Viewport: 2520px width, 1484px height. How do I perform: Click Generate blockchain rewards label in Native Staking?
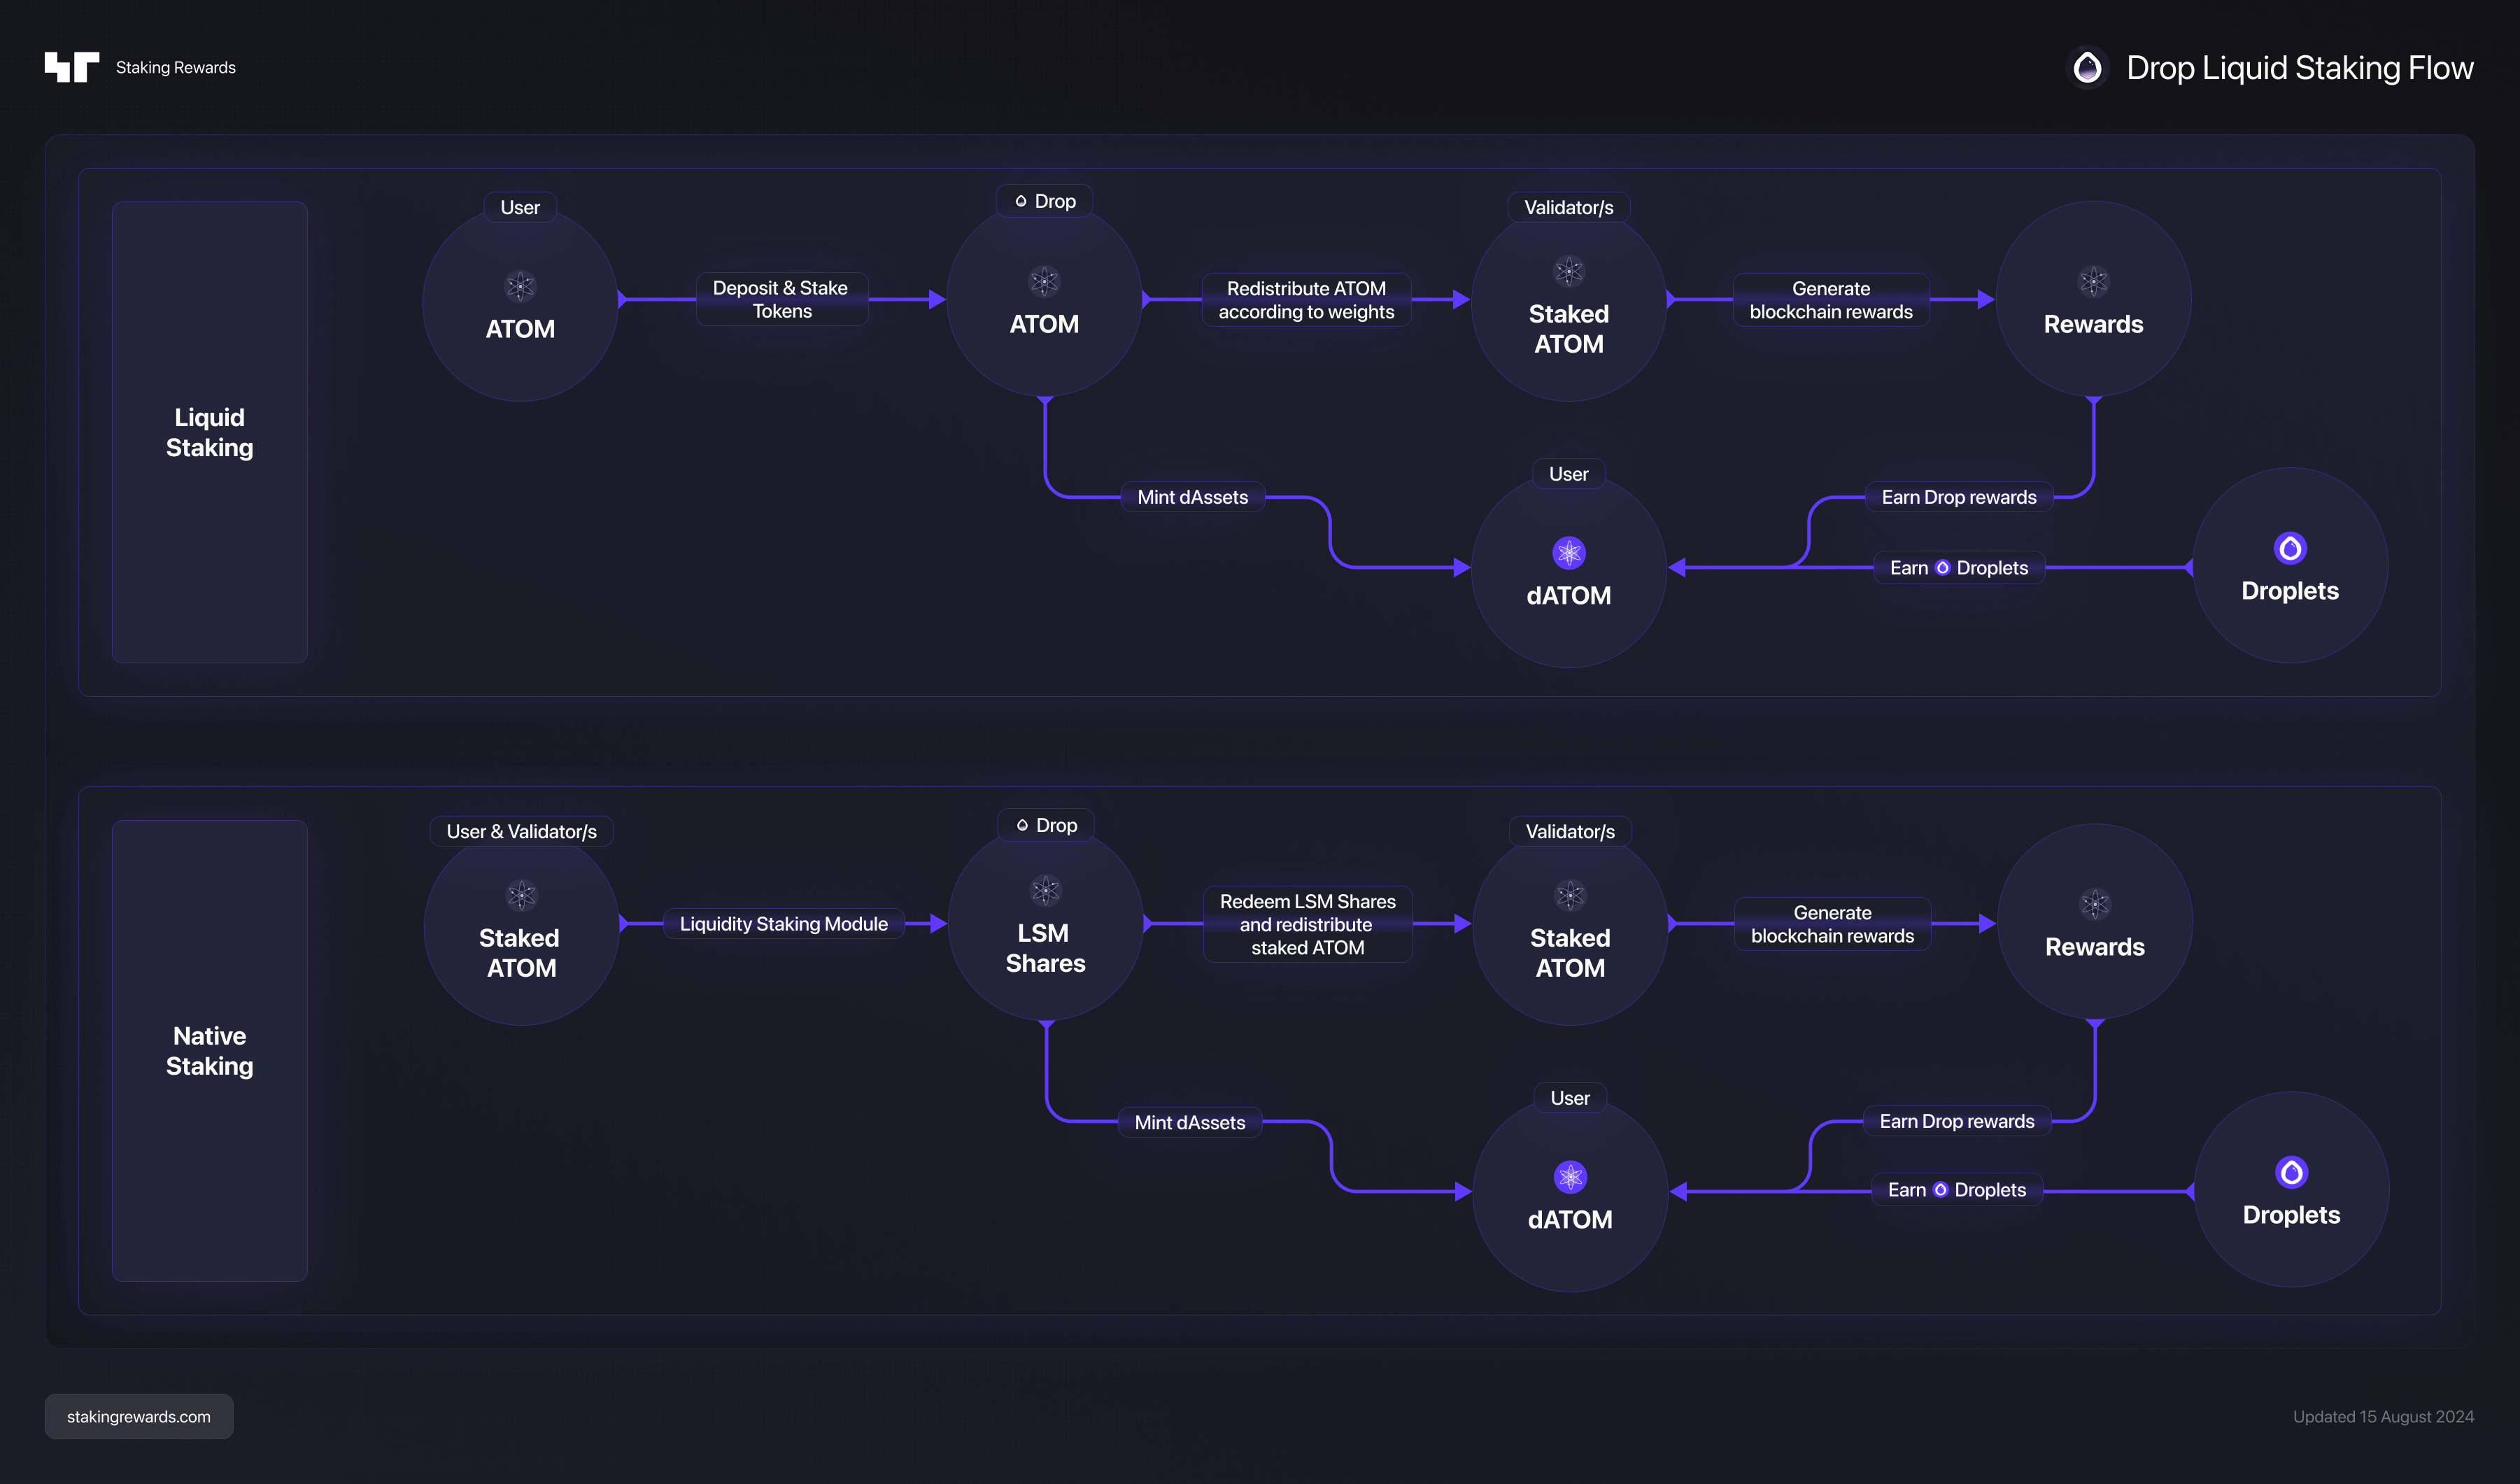pos(1832,924)
